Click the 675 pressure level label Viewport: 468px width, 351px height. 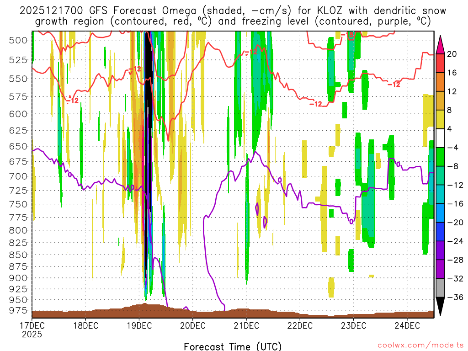(18, 161)
